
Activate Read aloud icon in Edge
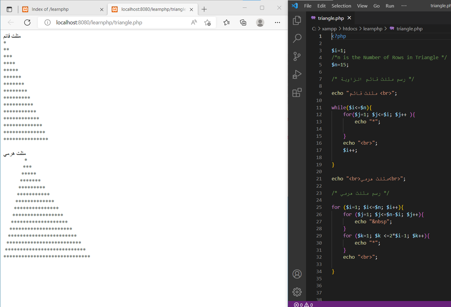click(194, 23)
